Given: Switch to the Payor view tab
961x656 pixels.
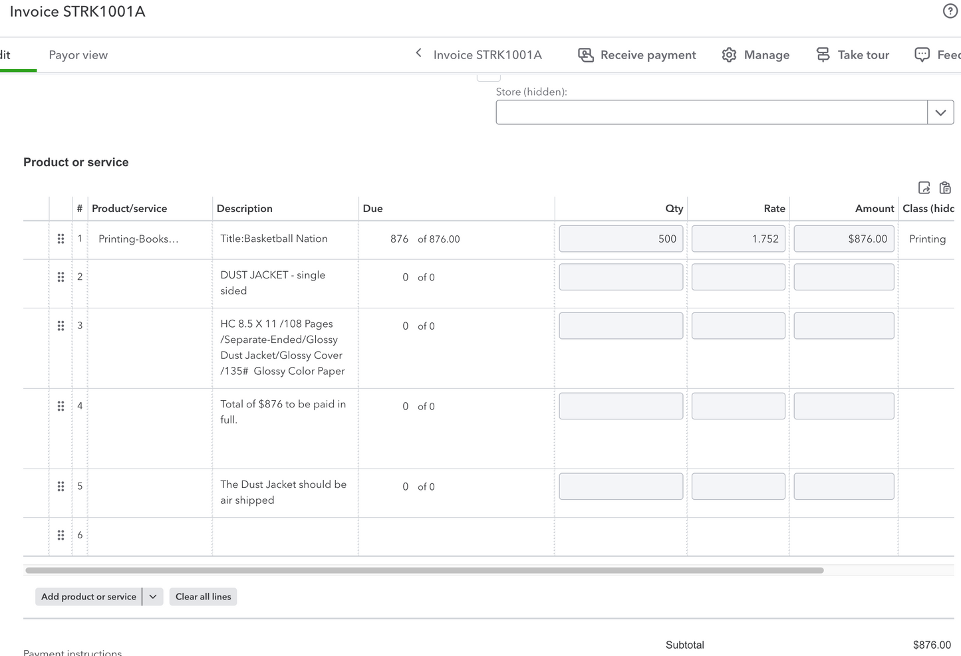Looking at the screenshot, I should tap(78, 55).
